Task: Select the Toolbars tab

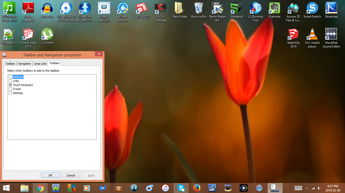Action: (x=55, y=63)
